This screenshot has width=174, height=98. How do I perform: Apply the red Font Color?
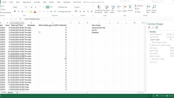(x=35, y=11)
